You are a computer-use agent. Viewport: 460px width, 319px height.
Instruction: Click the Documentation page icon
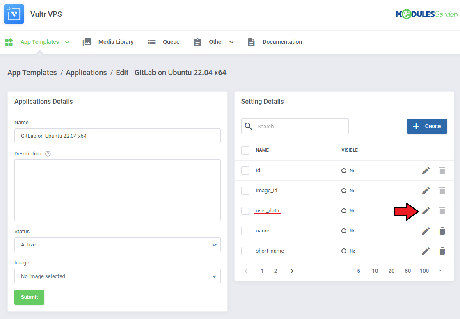(x=251, y=42)
